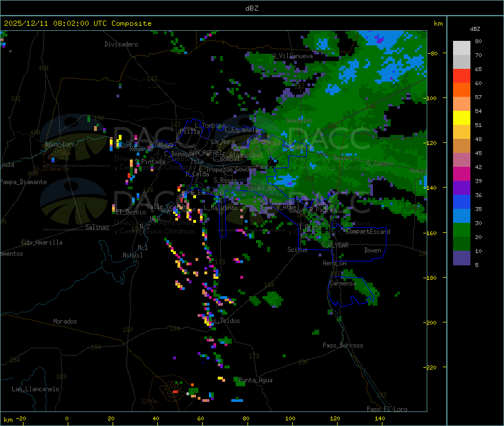
Task: Select the 36 dBZ blue legend swatch
Action: (x=461, y=202)
